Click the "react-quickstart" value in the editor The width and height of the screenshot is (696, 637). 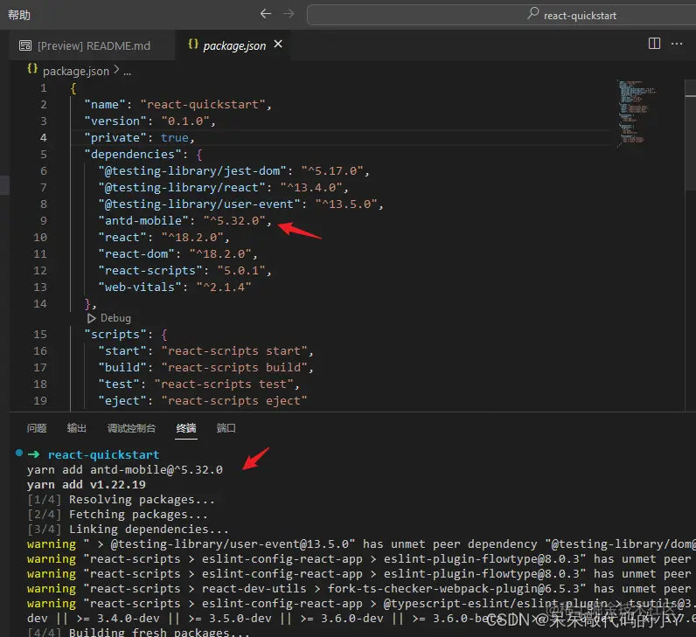pos(203,104)
